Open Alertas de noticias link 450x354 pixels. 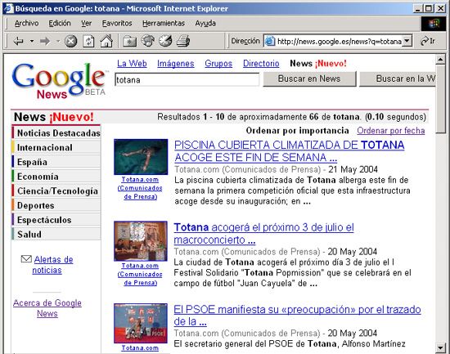[53, 265]
